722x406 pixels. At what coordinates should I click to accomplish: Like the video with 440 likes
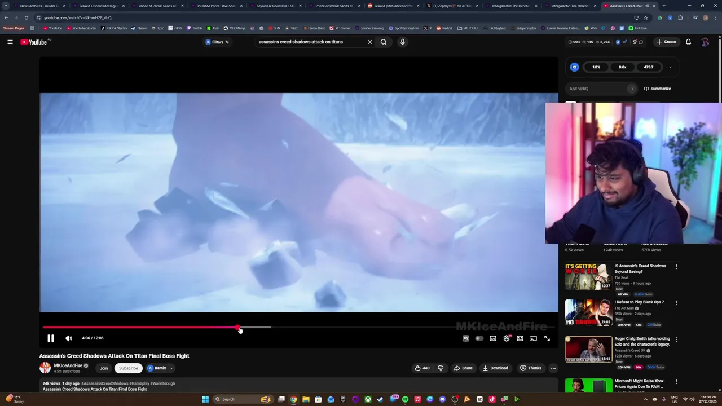422,368
